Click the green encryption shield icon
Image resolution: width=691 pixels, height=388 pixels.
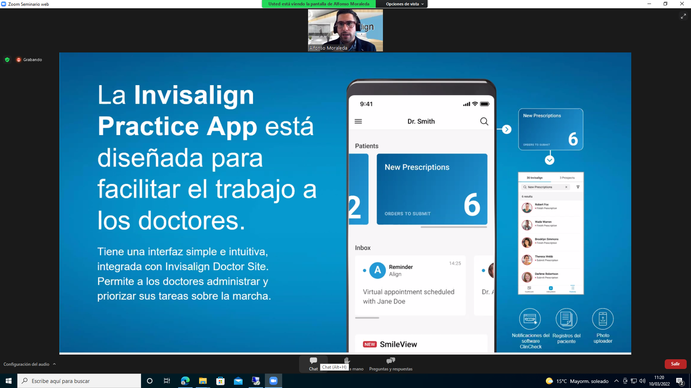(x=7, y=60)
